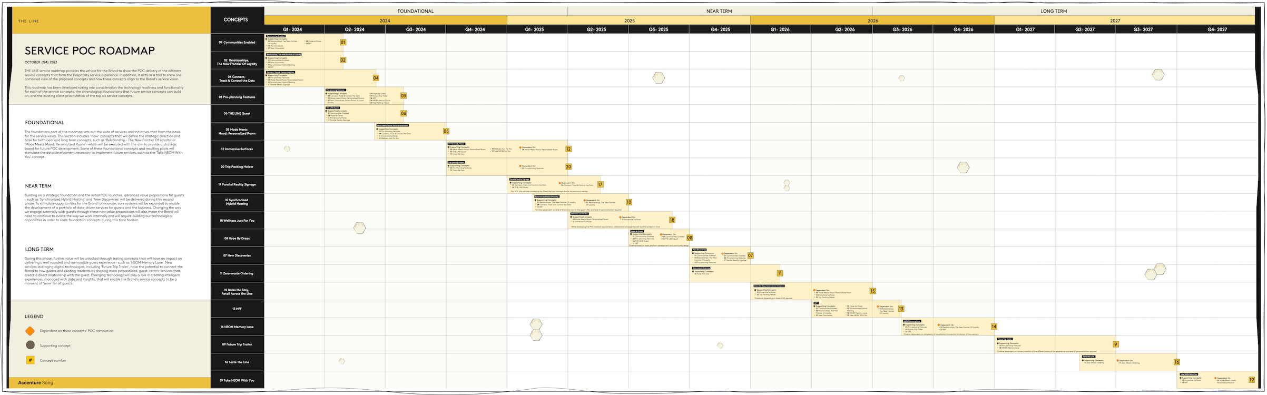Click the LEGEND heading
Viewport: 1267px width, 395px height.
34,317
